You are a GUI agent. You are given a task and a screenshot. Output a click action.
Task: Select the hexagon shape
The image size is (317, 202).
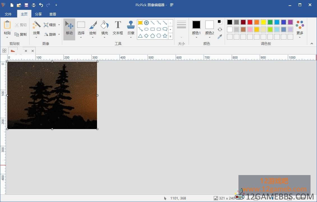(x=159, y=36)
